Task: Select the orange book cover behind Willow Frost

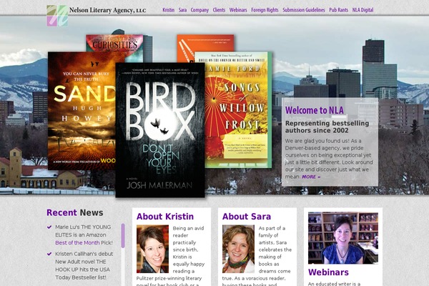Action: 205,43
